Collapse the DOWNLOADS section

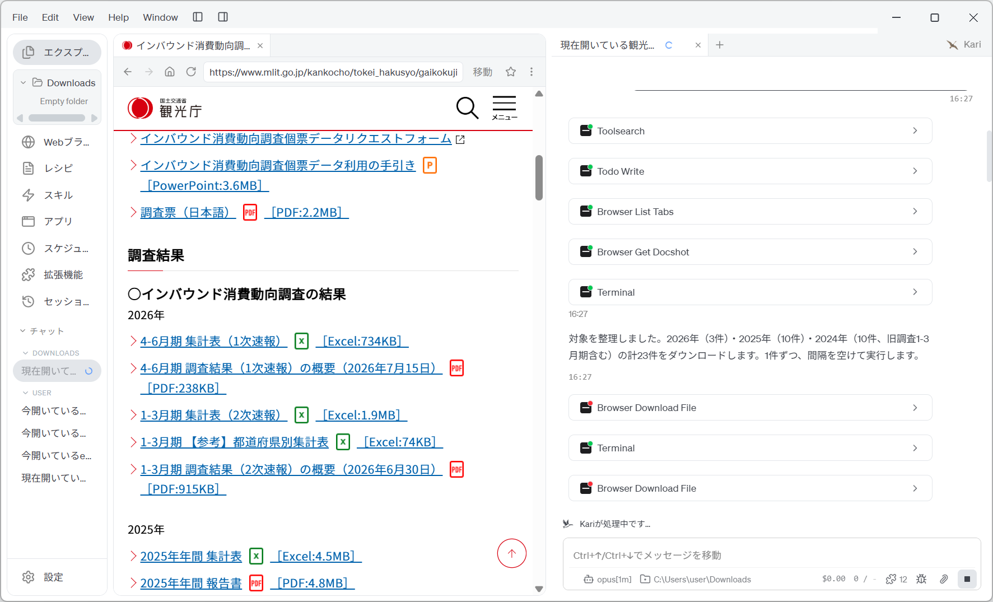pos(25,353)
